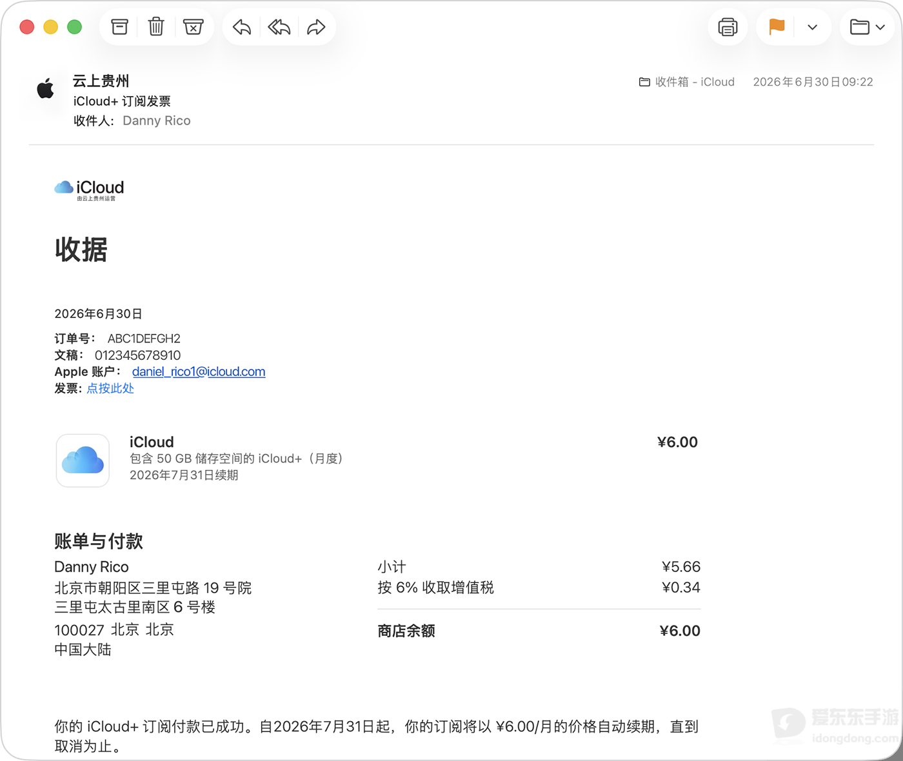Flag the message with orange flag

pyautogui.click(x=777, y=27)
